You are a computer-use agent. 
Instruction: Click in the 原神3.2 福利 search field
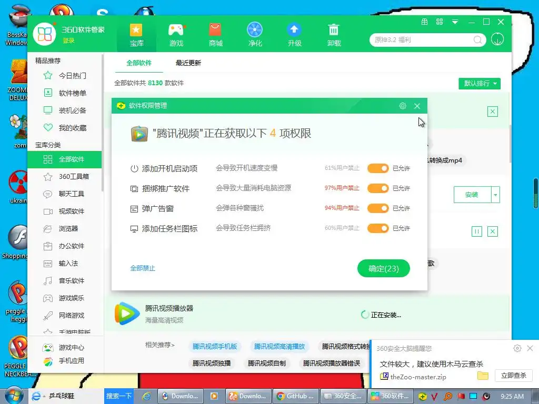pyautogui.click(x=422, y=40)
